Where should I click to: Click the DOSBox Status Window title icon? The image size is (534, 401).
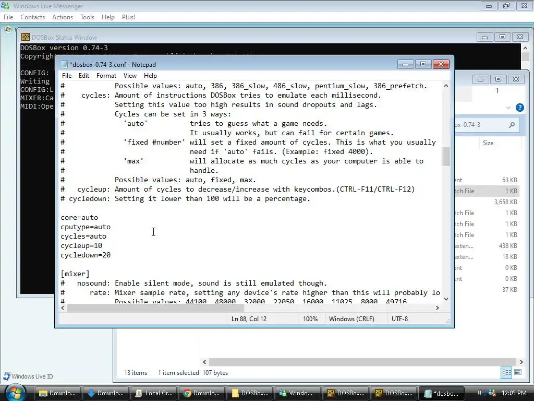tap(25, 37)
